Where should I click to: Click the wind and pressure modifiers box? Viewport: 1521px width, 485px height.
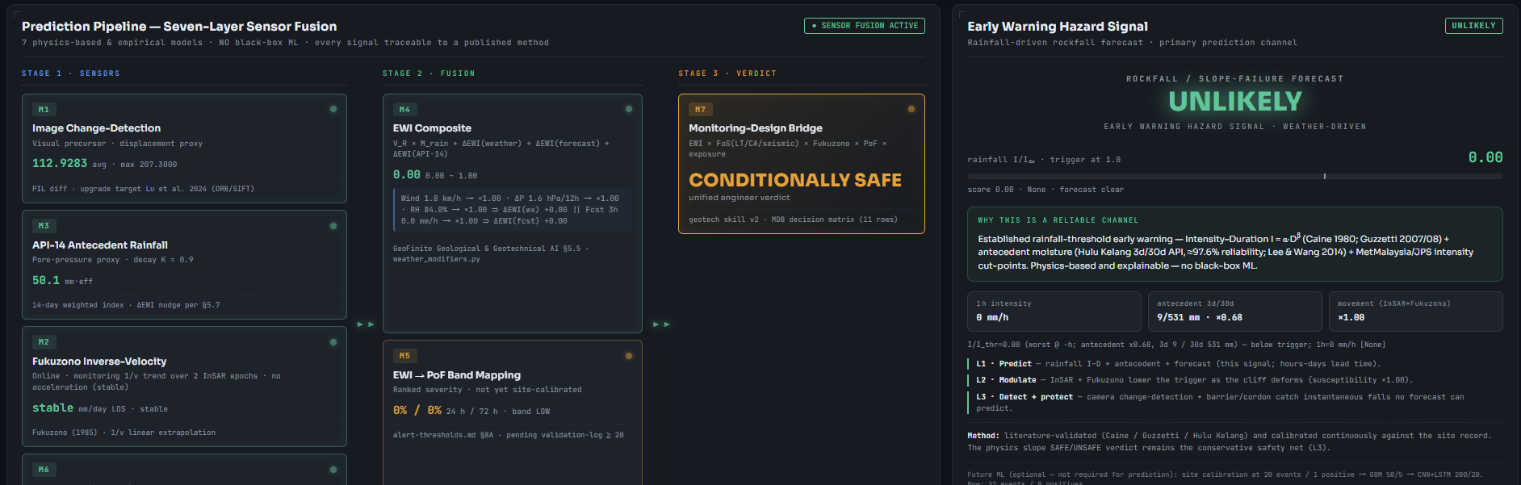pos(513,210)
